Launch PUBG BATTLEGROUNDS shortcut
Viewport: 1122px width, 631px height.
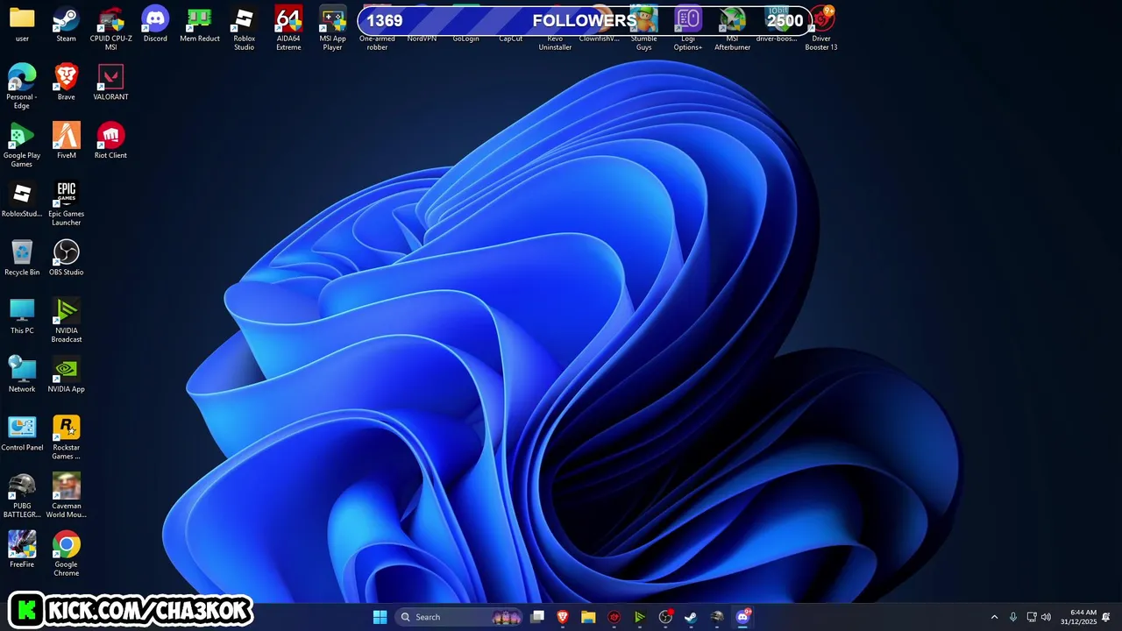(22, 486)
